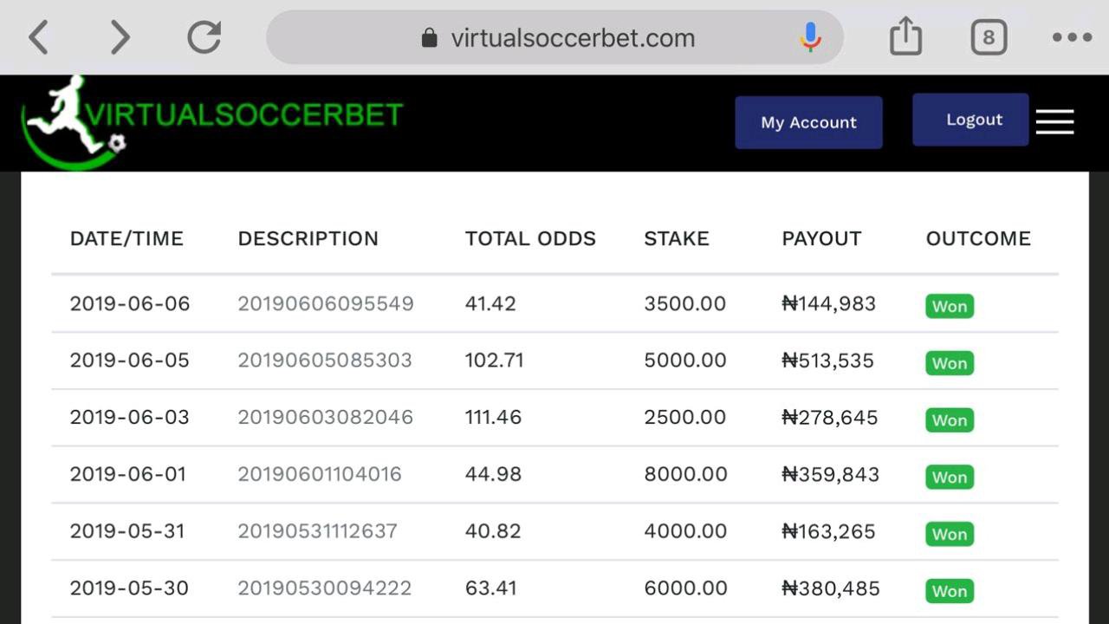This screenshot has width=1109, height=624.
Task: View details of bet 20190605085303
Action: click(326, 361)
